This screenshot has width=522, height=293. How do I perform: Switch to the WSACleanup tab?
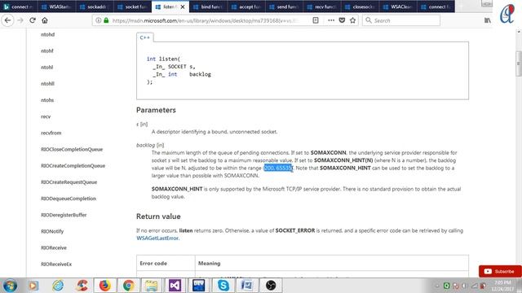(398, 7)
